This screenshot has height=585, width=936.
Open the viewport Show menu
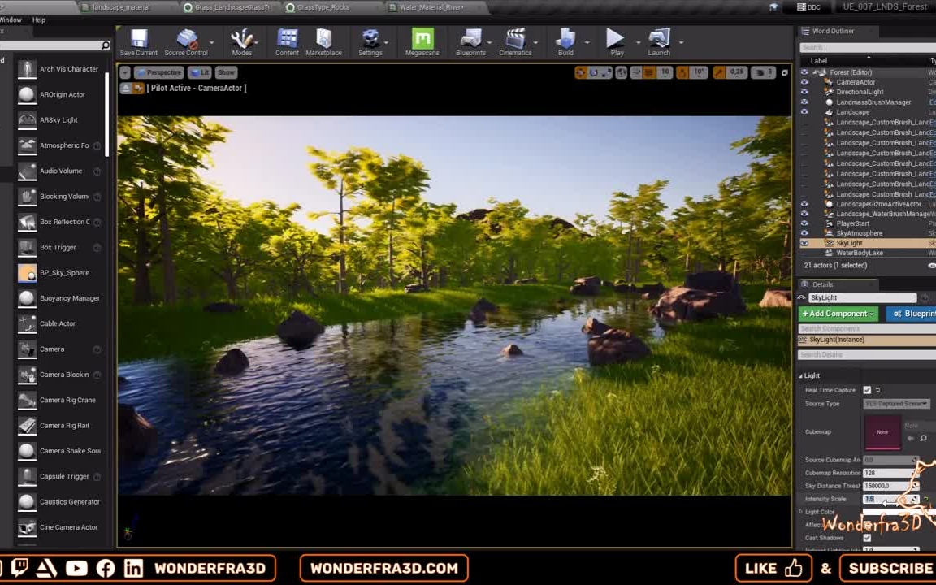(226, 72)
